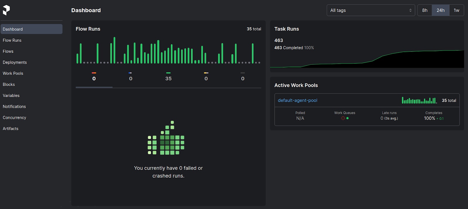Screen dimensions: 468x209
Task: Click the '0 failed or crashed runs' message
Action: [x=168, y=172]
